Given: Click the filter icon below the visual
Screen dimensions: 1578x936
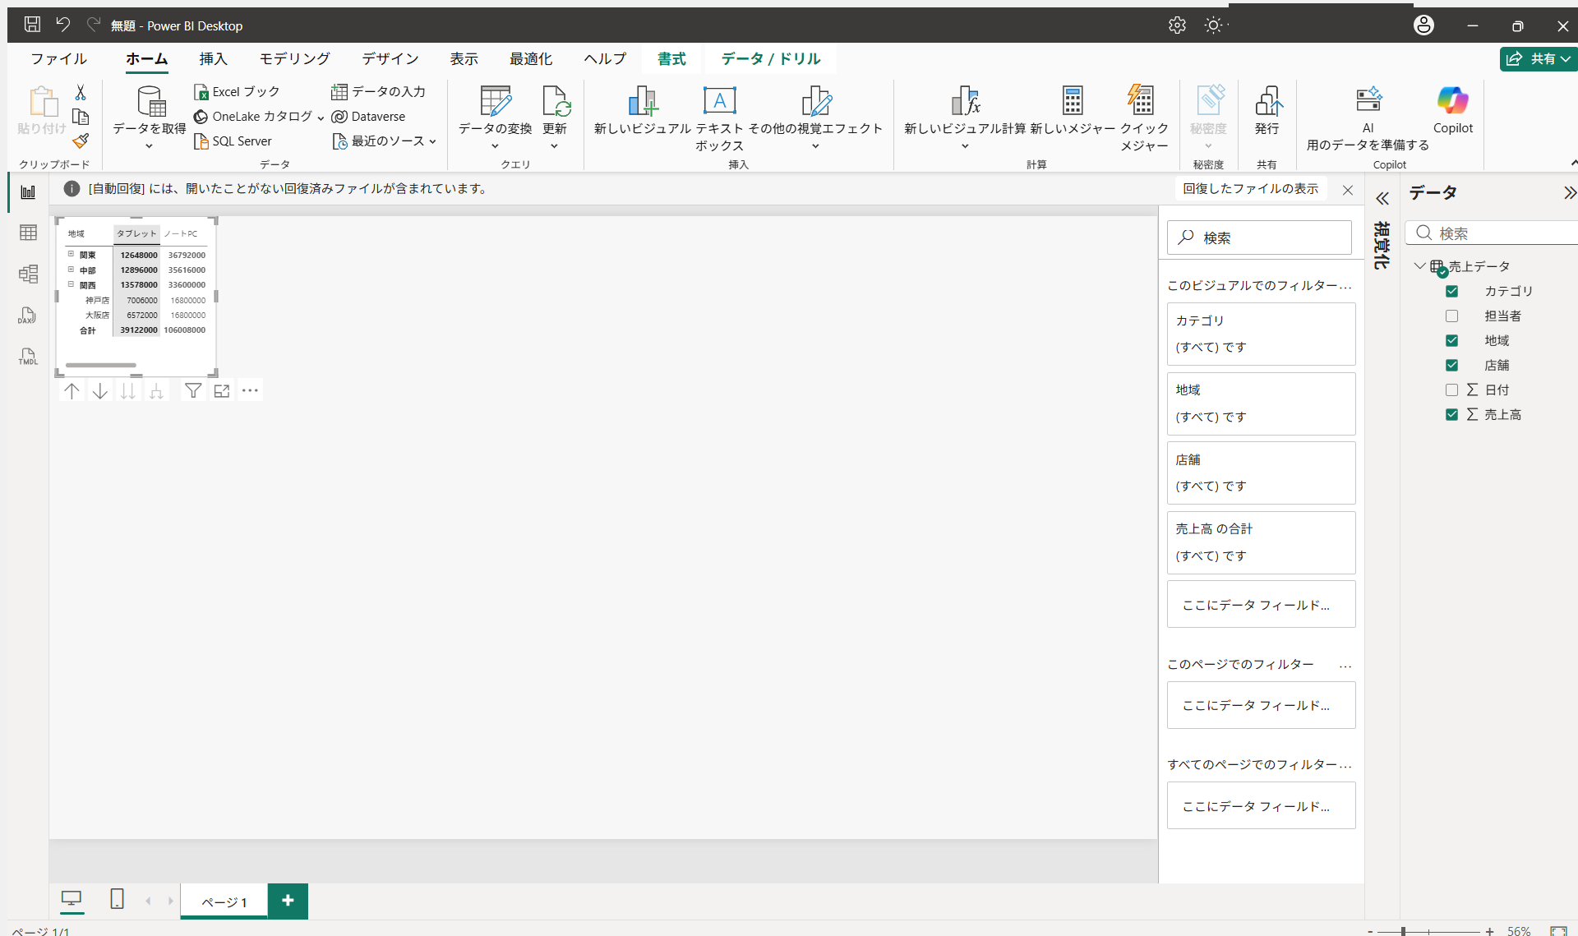Looking at the screenshot, I should click(x=193, y=391).
